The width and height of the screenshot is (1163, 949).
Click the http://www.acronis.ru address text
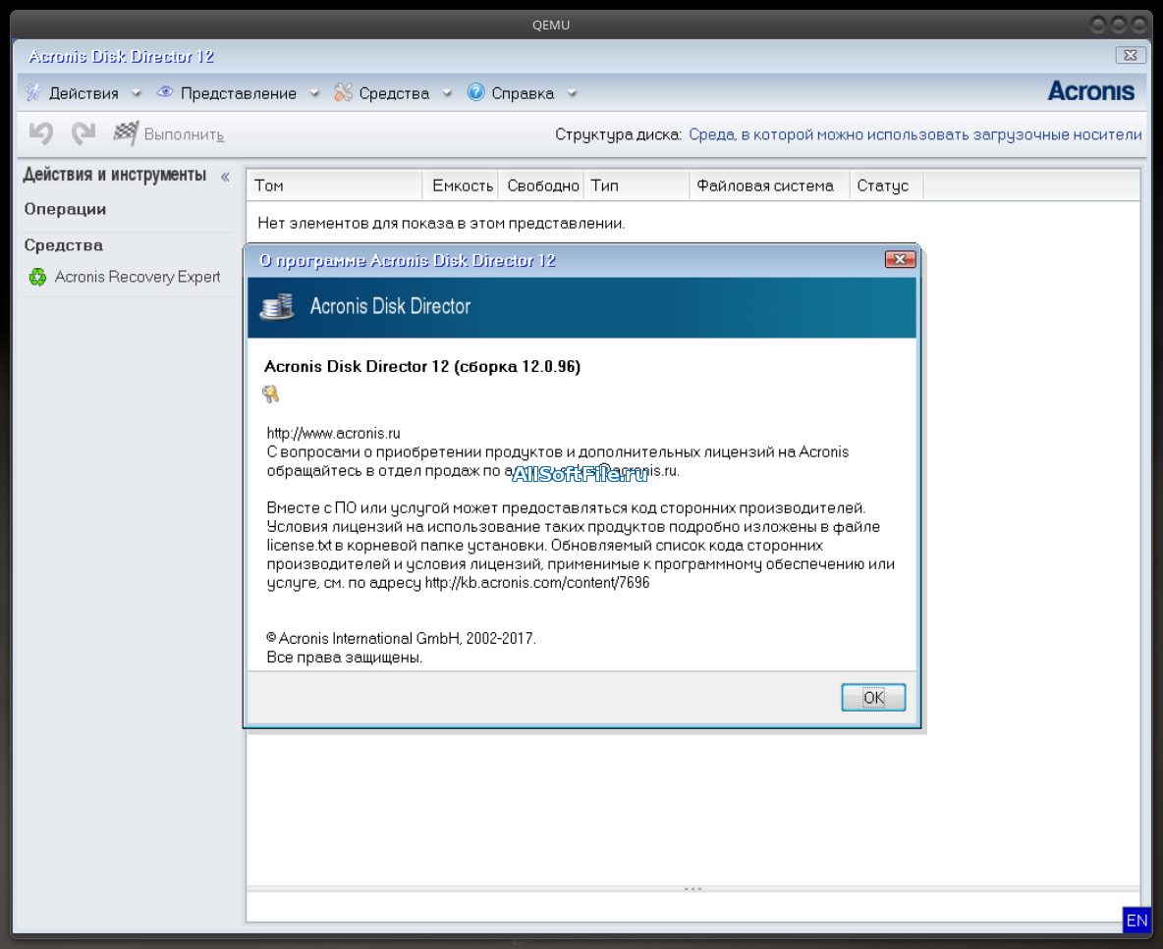(333, 434)
